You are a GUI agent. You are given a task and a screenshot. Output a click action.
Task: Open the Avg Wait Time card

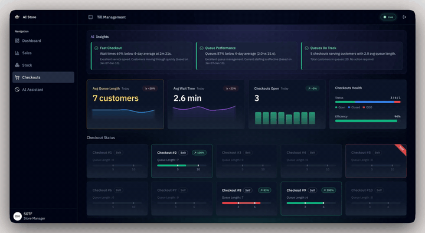[206, 104]
